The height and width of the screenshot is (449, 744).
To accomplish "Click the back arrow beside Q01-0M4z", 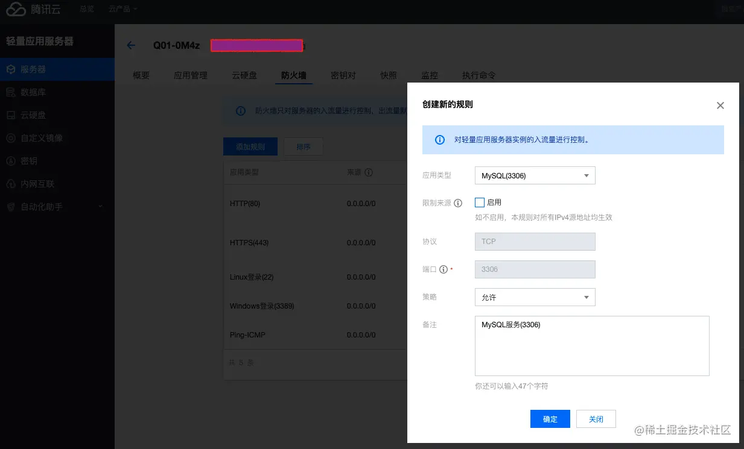I will pos(131,45).
